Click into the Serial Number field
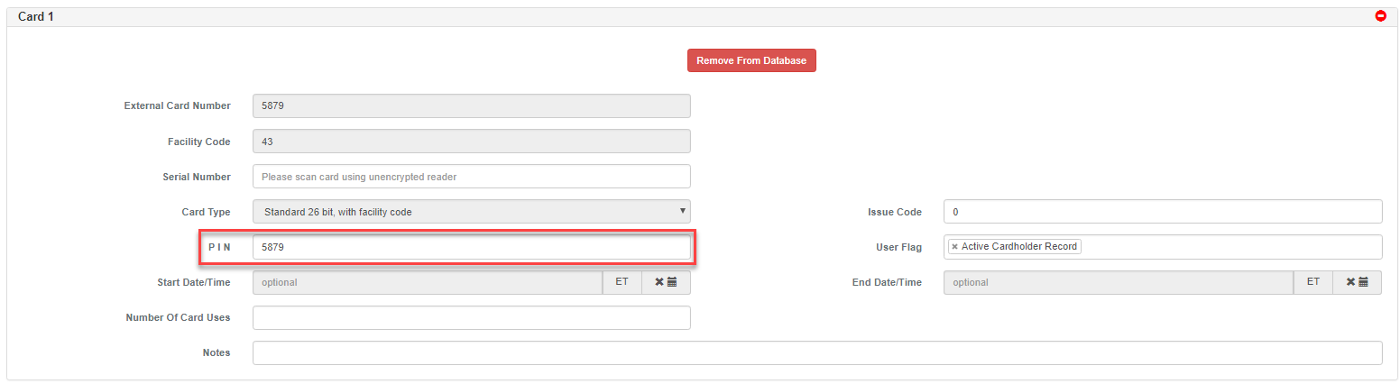 point(471,177)
